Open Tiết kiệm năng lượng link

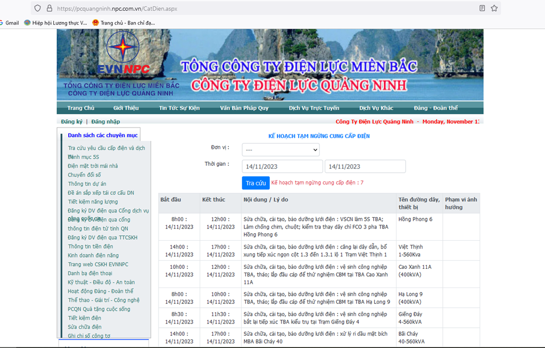click(x=93, y=202)
